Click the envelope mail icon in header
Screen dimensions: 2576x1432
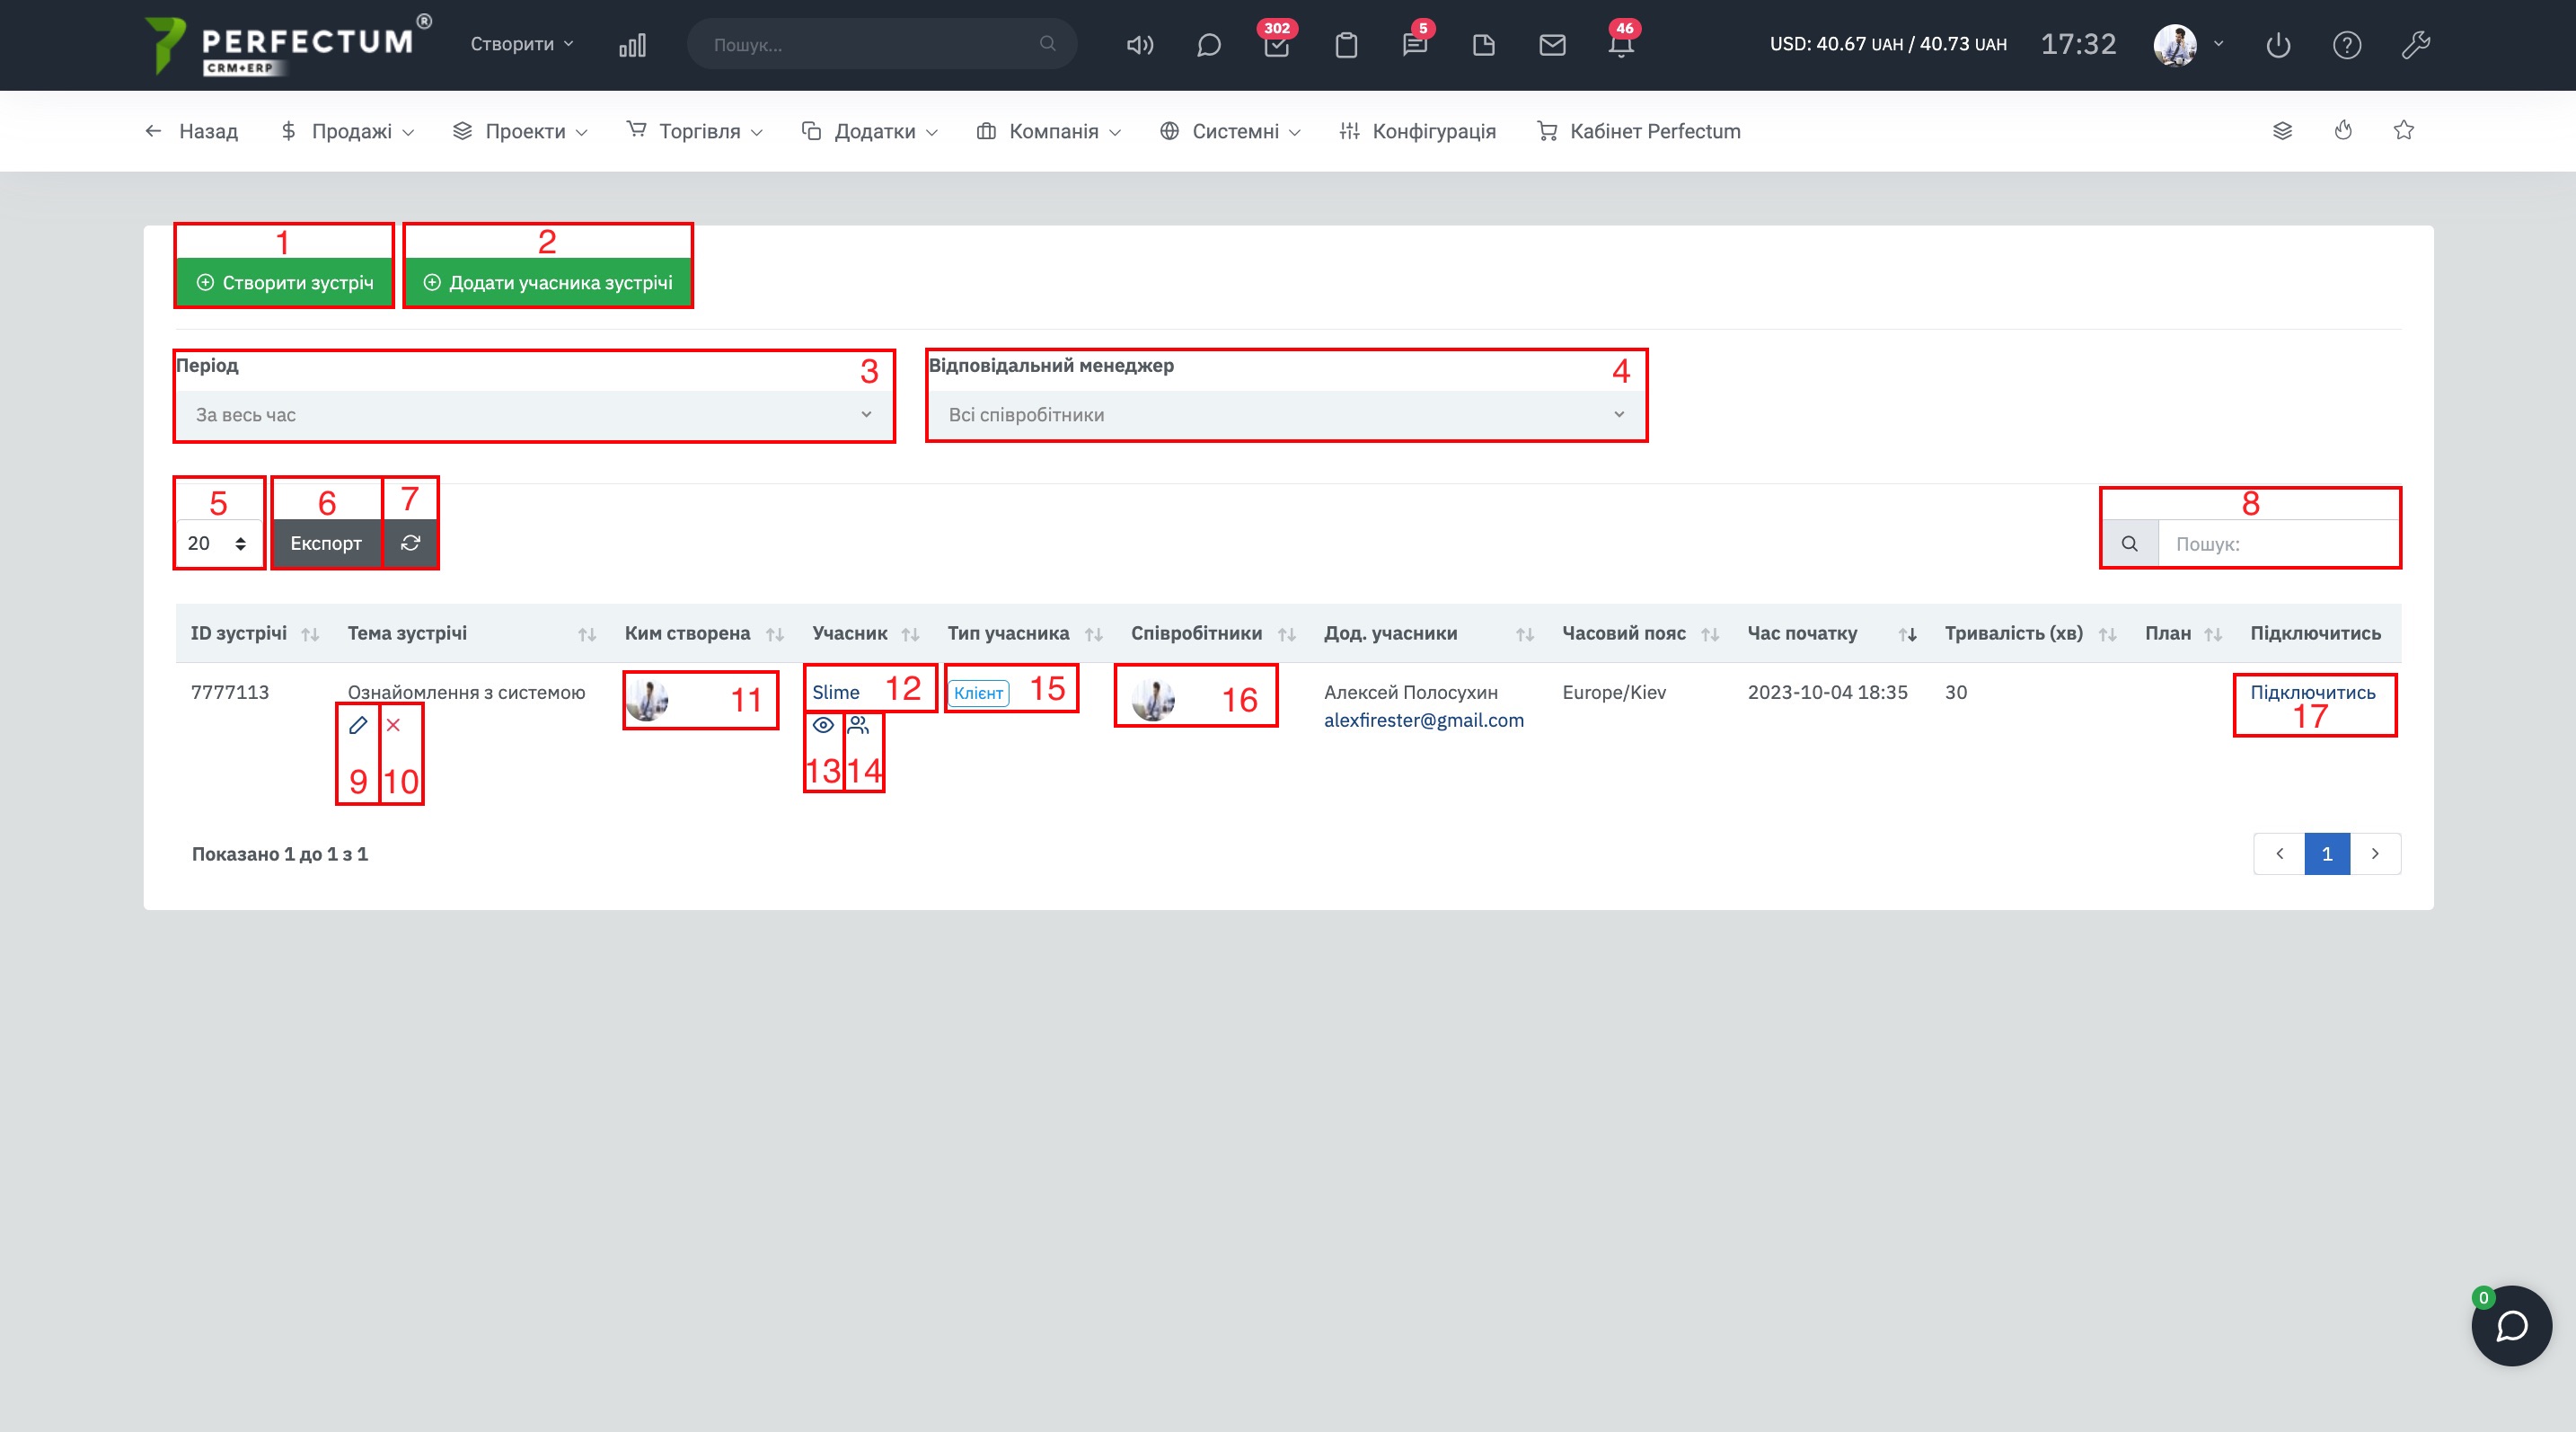click(x=1552, y=45)
